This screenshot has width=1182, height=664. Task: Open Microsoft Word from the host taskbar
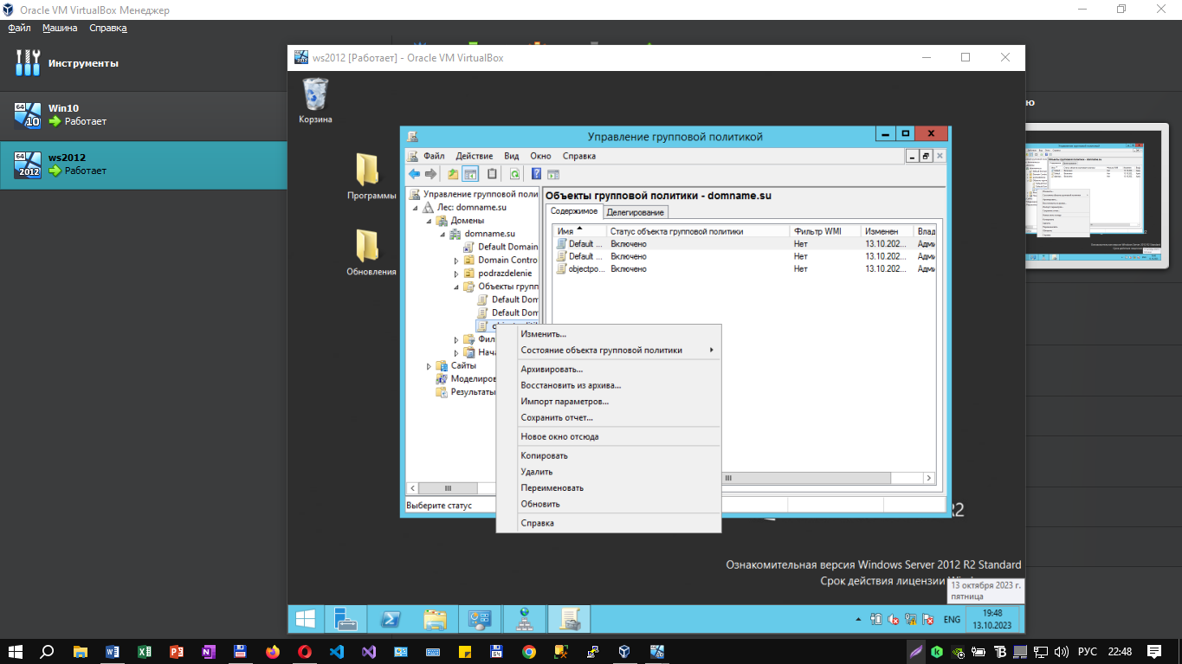click(113, 652)
